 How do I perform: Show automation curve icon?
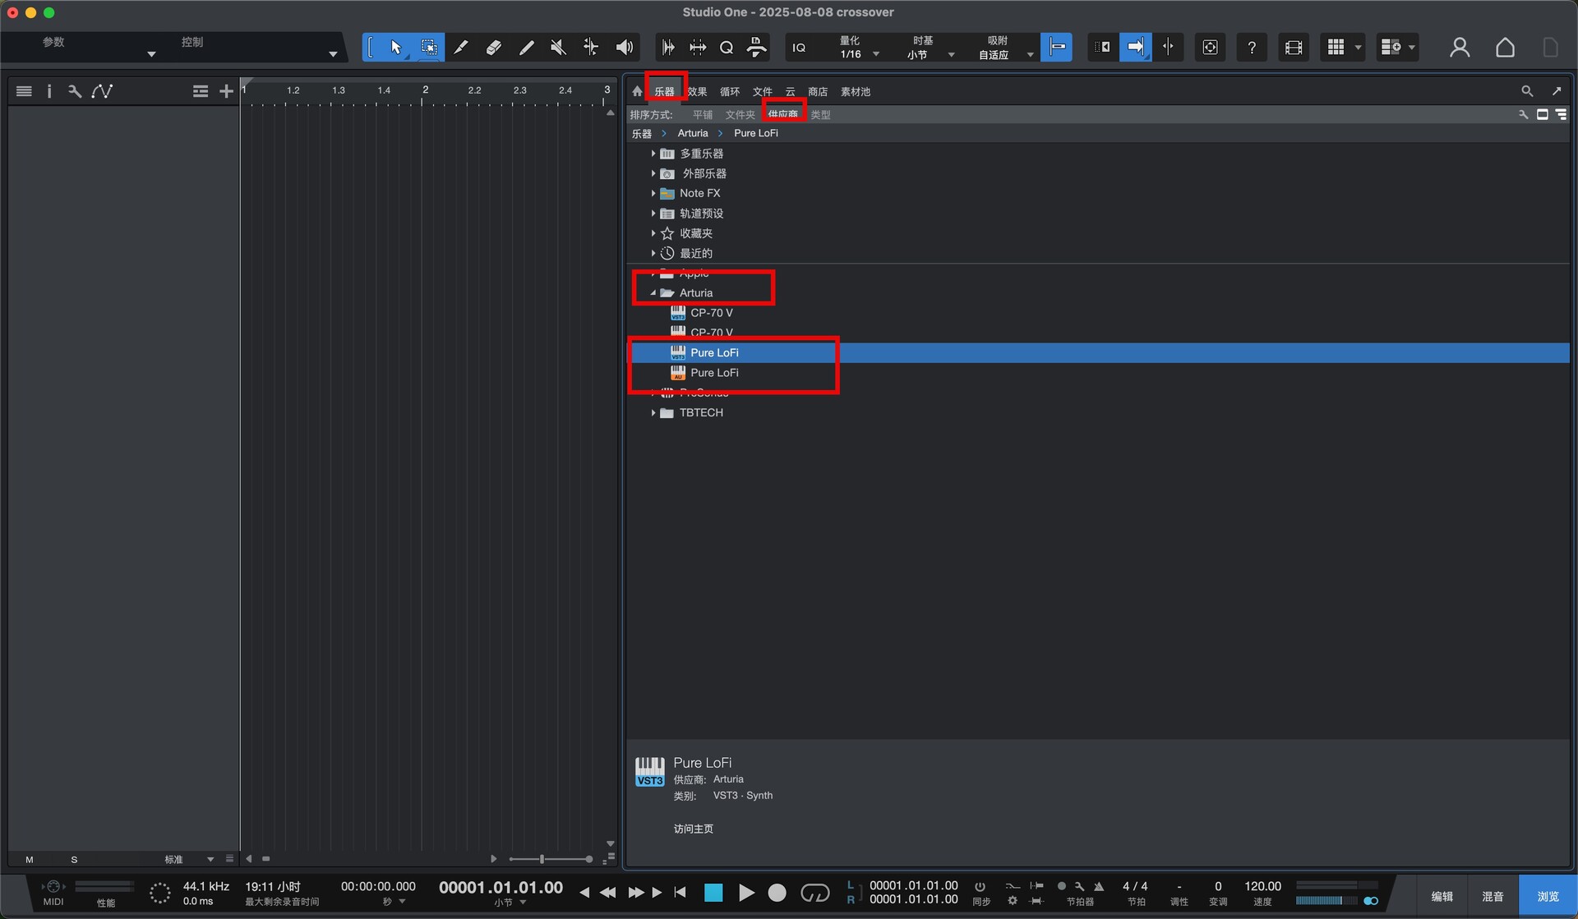click(x=102, y=91)
